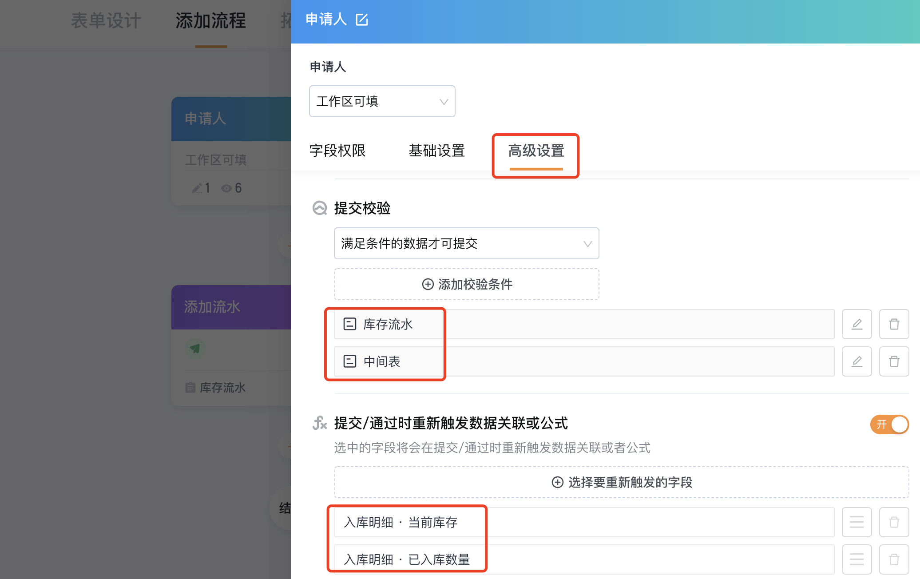Select the 入库明细 · 当前库存 field row
Image resolution: width=920 pixels, height=579 pixels.
coord(584,522)
